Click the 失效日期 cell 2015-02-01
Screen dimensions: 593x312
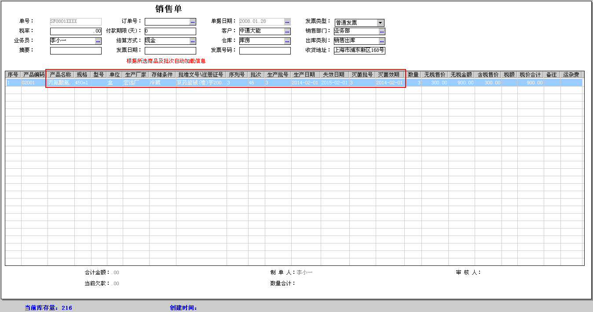pos(334,83)
